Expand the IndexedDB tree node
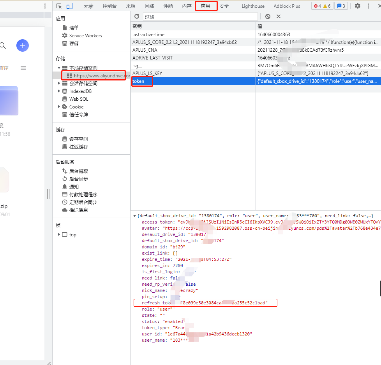This screenshot has height=365, width=381. [59, 91]
